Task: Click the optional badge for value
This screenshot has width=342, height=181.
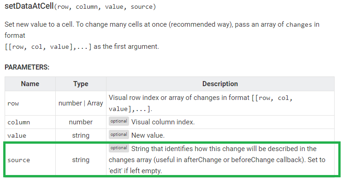Action: coord(118,134)
